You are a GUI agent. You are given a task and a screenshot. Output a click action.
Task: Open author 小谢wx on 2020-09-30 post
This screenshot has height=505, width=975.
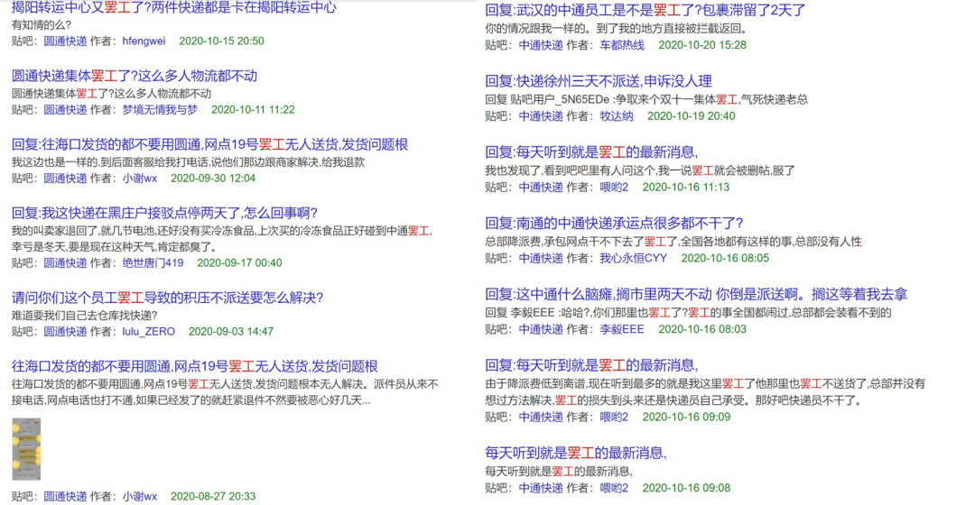coord(139,179)
